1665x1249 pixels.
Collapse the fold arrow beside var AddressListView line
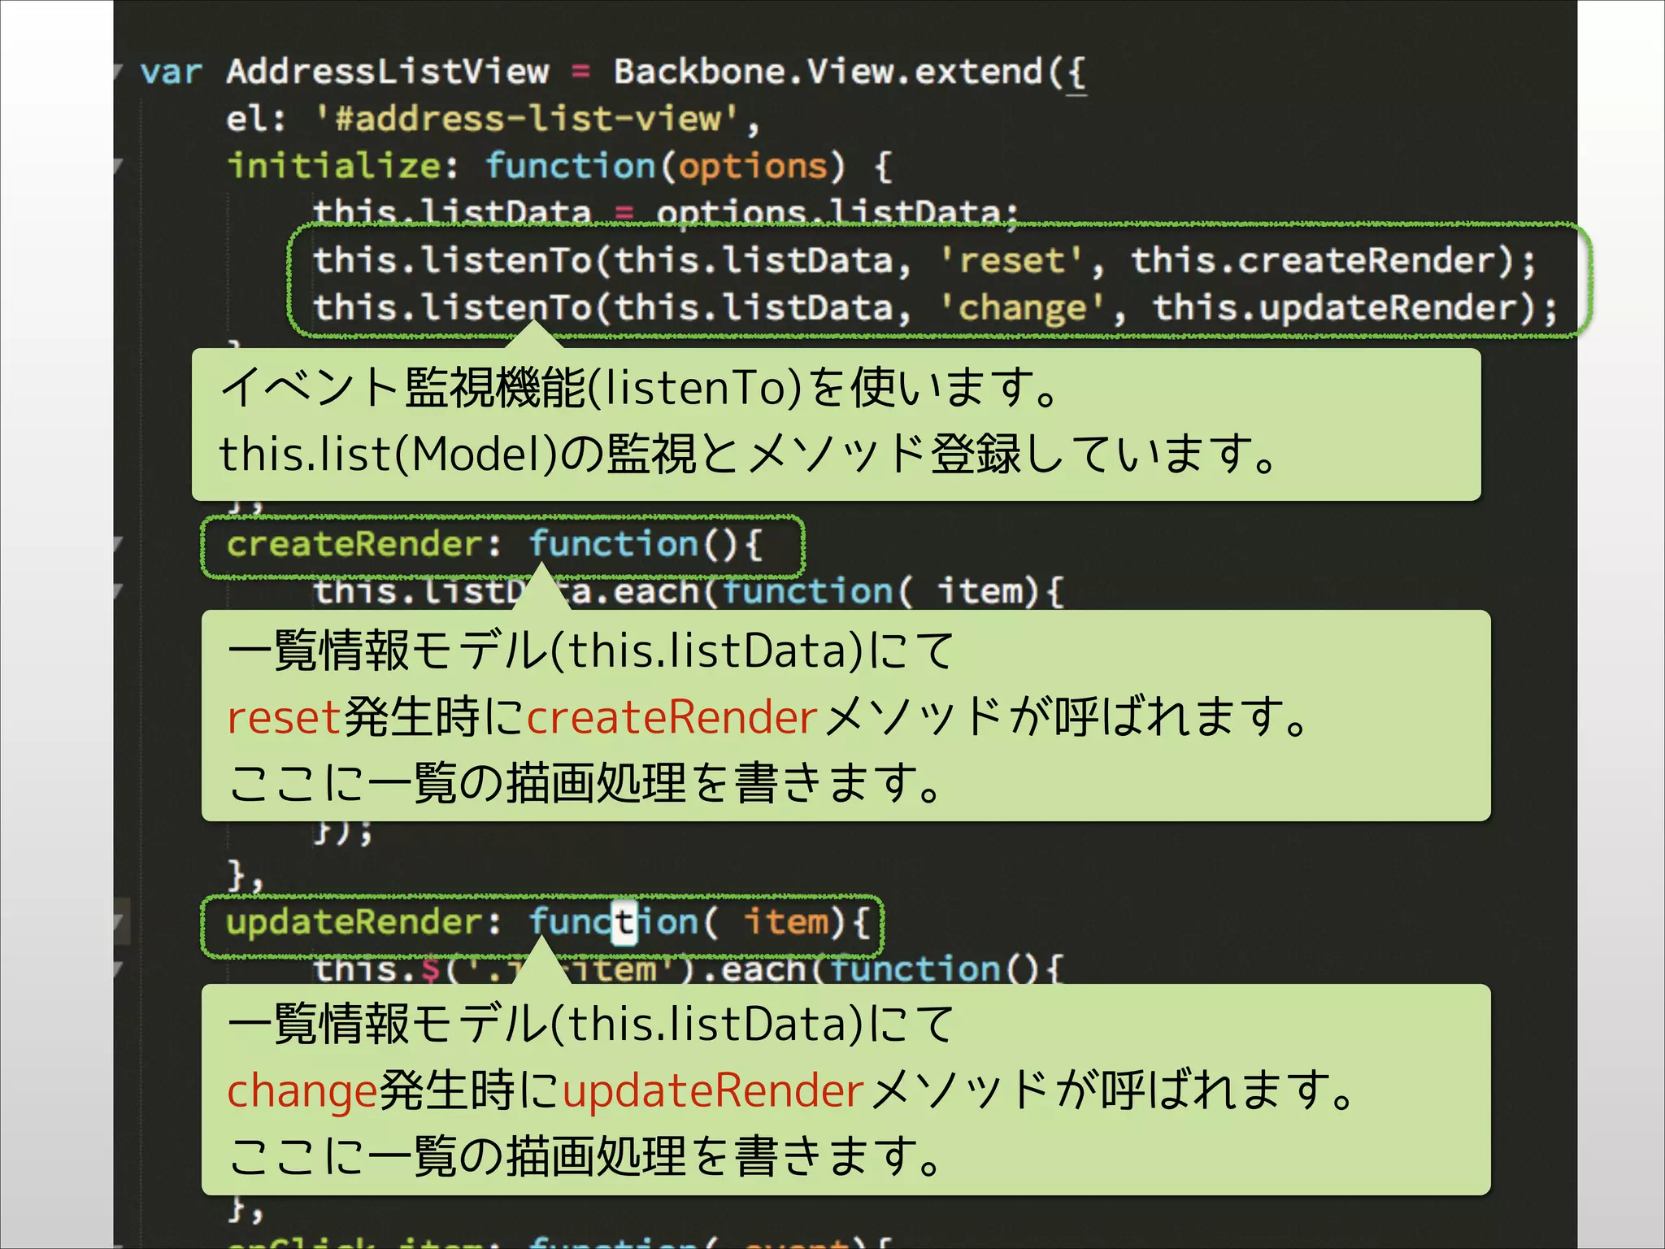pyautogui.click(x=118, y=72)
